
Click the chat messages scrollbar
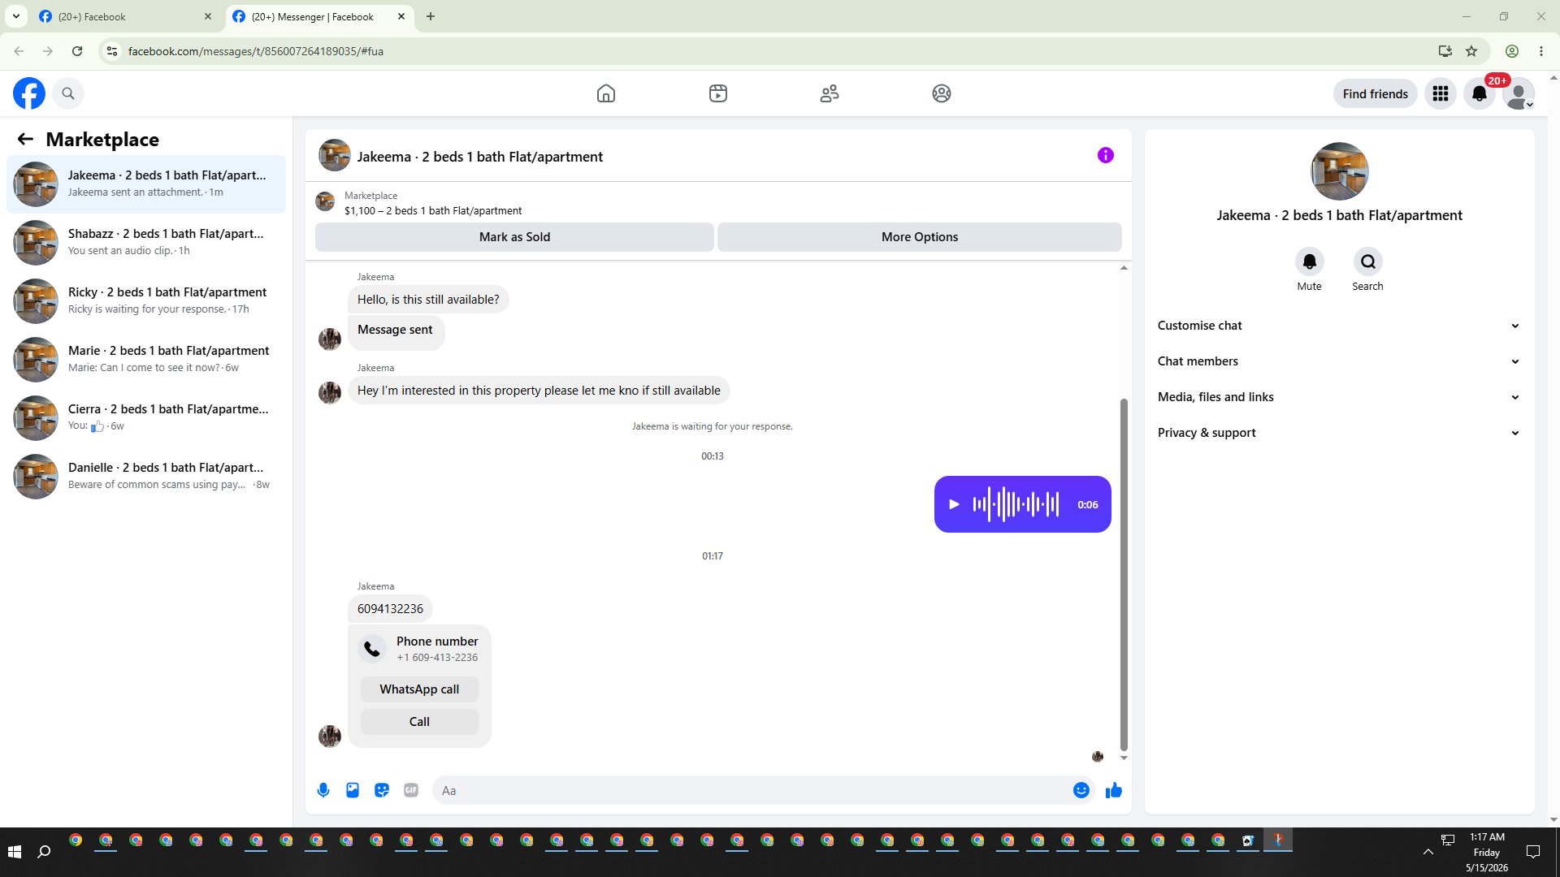click(x=1124, y=575)
